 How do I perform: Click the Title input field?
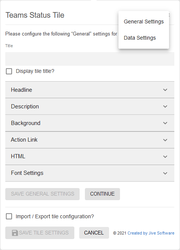[x=90, y=59]
